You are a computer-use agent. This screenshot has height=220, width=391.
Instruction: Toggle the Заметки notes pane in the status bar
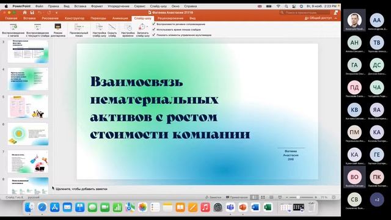(213, 197)
